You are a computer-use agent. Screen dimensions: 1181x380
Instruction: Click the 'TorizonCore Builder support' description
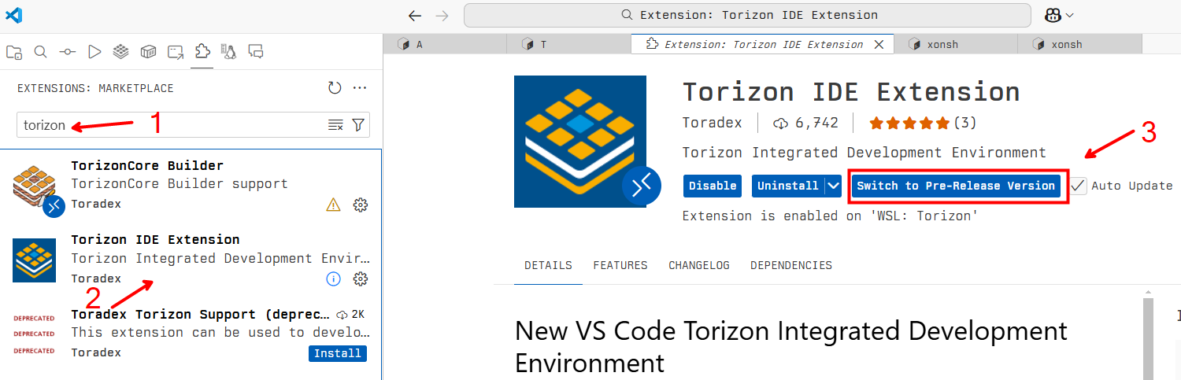[180, 183]
